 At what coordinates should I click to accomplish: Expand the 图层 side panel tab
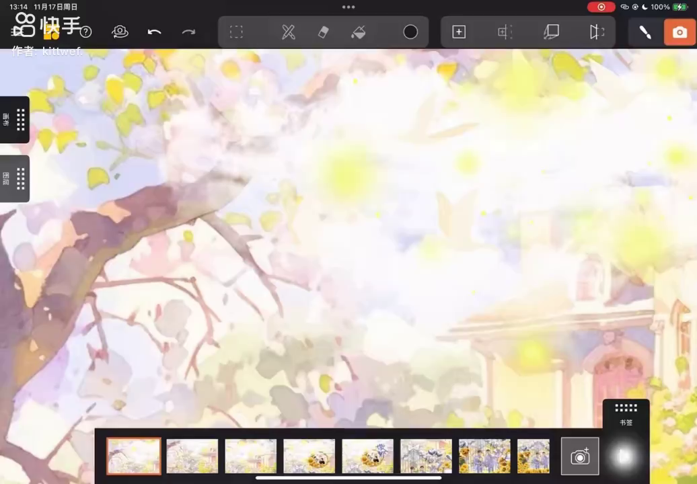tap(15, 179)
